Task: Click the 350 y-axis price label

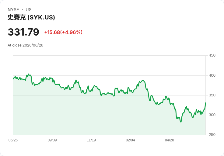Action: pos(212,95)
